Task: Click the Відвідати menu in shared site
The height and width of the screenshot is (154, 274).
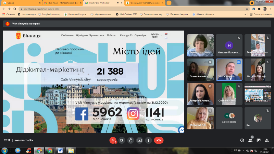Action: tap(82, 35)
